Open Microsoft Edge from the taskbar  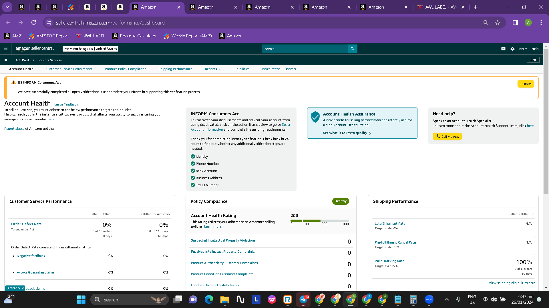[x=209, y=299]
